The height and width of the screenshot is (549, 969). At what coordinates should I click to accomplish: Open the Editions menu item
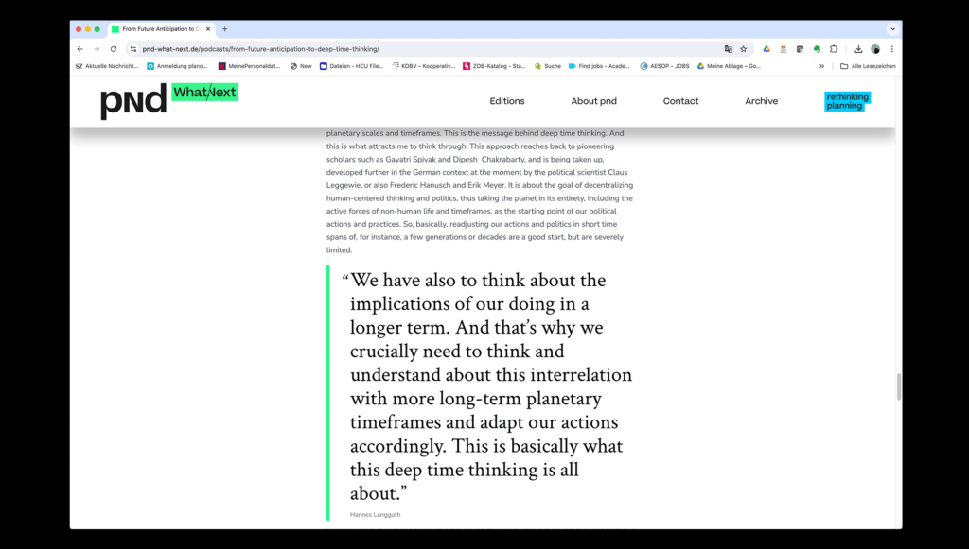coord(507,101)
